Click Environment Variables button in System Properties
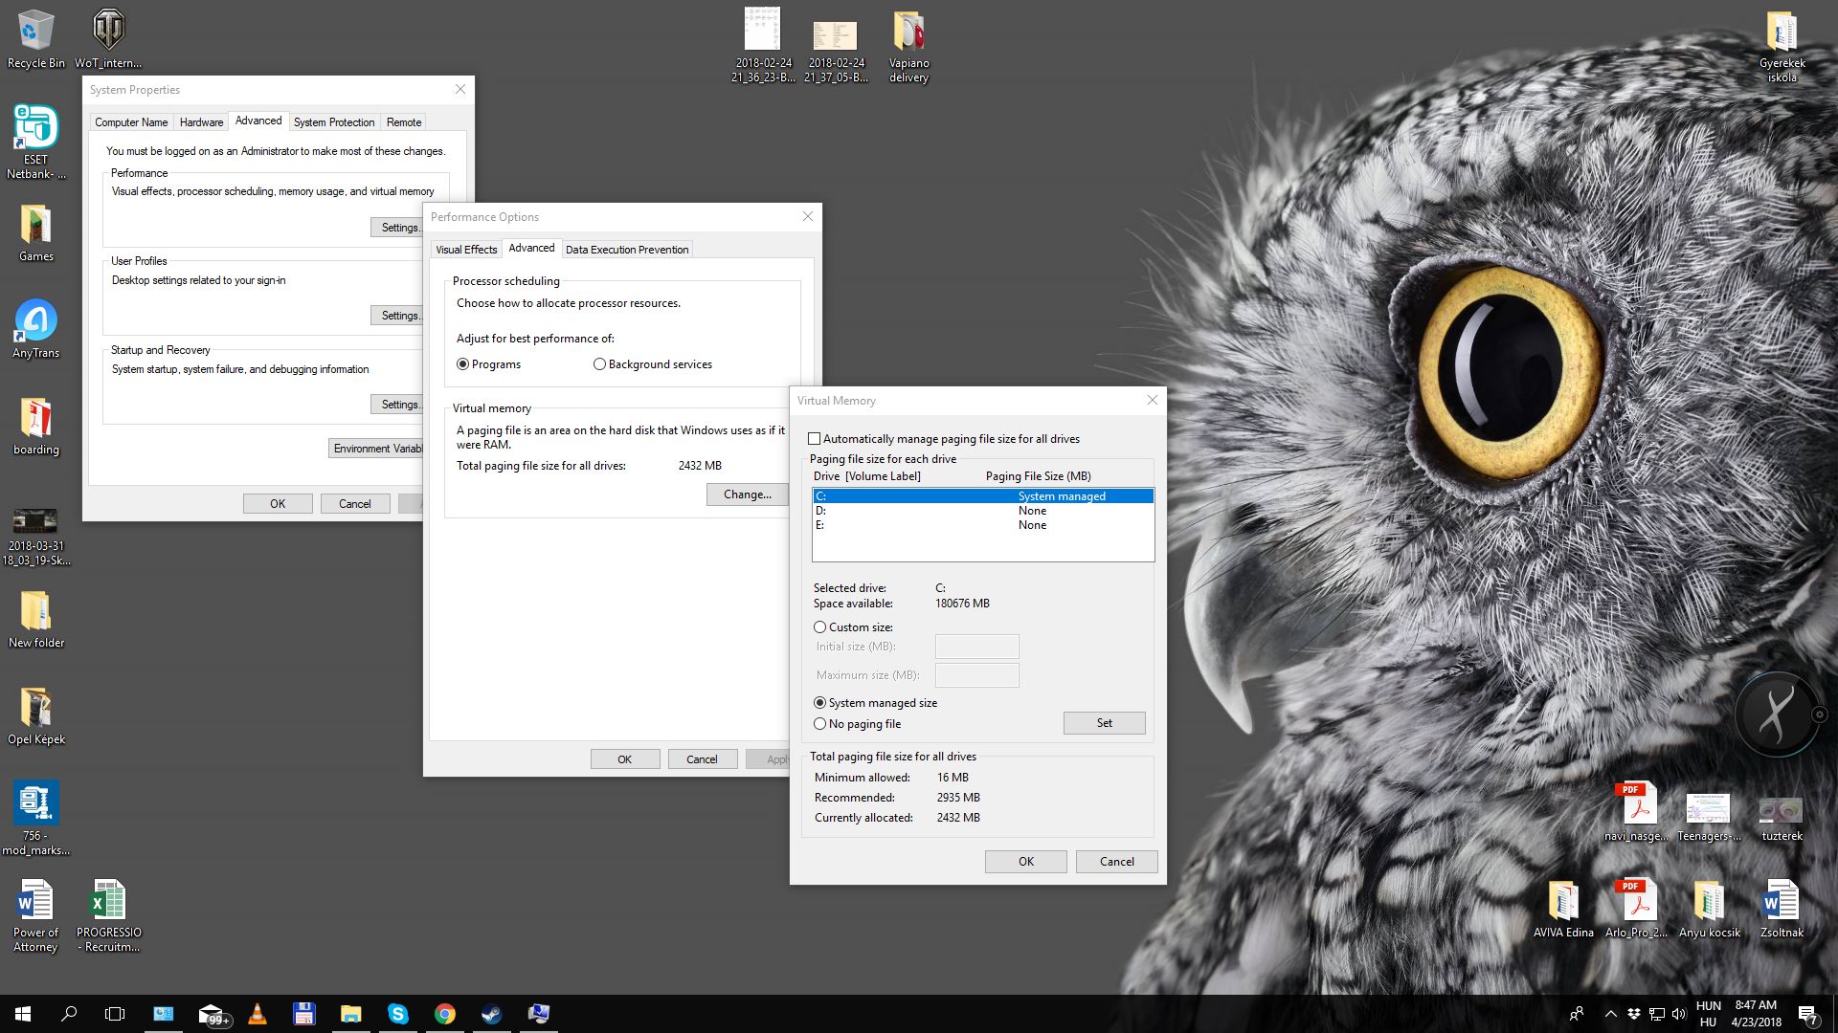The image size is (1838, 1033). (x=376, y=449)
